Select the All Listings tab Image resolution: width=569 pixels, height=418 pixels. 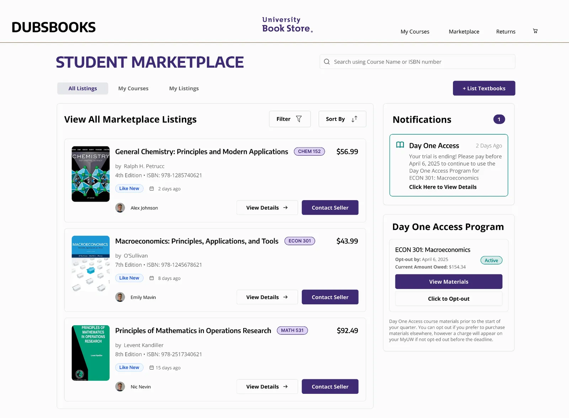(x=83, y=89)
